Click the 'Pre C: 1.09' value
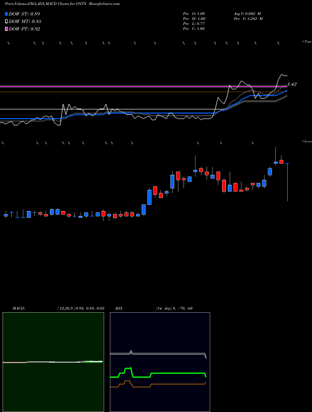The height and width of the screenshot is (412, 312). click(194, 29)
